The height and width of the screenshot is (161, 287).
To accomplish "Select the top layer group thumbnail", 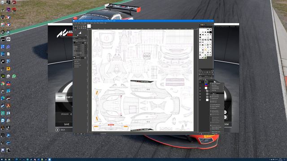I will 206,81.
